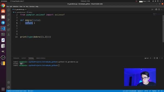Click the terminal command input line
The image size is (164, 92).
click(x=59, y=65)
